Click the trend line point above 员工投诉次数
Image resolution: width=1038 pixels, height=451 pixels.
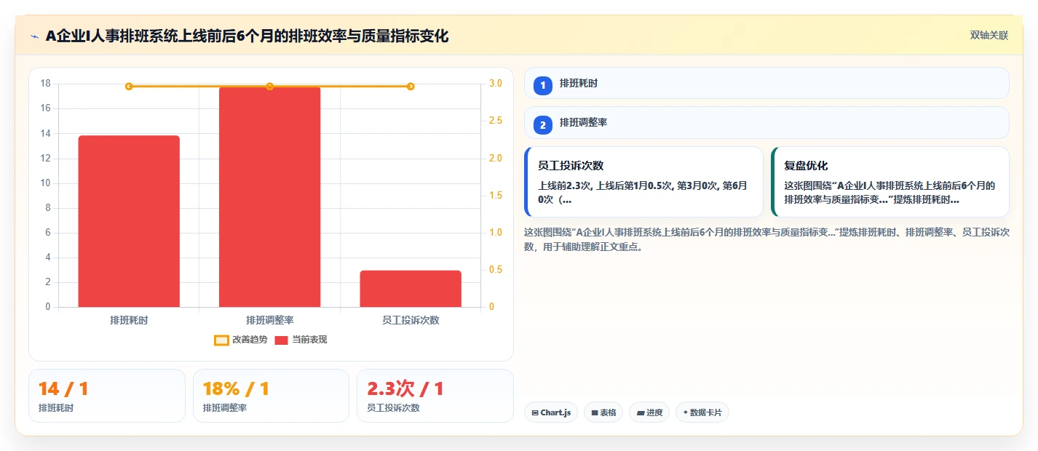point(411,87)
